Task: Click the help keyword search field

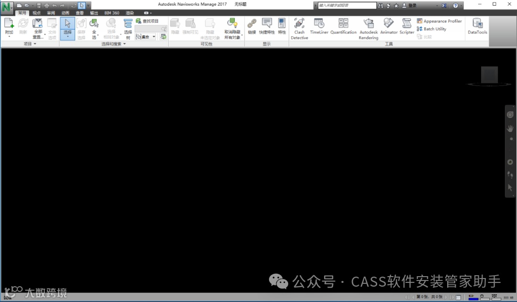Action: click(347, 5)
